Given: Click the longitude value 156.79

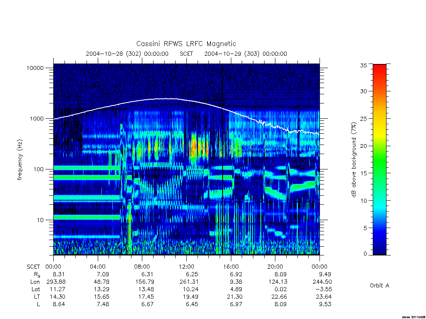Looking at the screenshot, I should click(145, 282).
